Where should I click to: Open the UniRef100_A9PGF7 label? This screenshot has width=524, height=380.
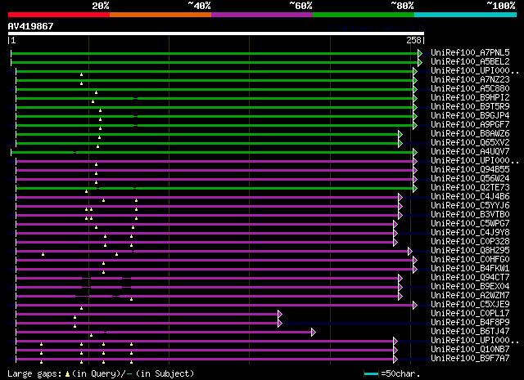470,125
